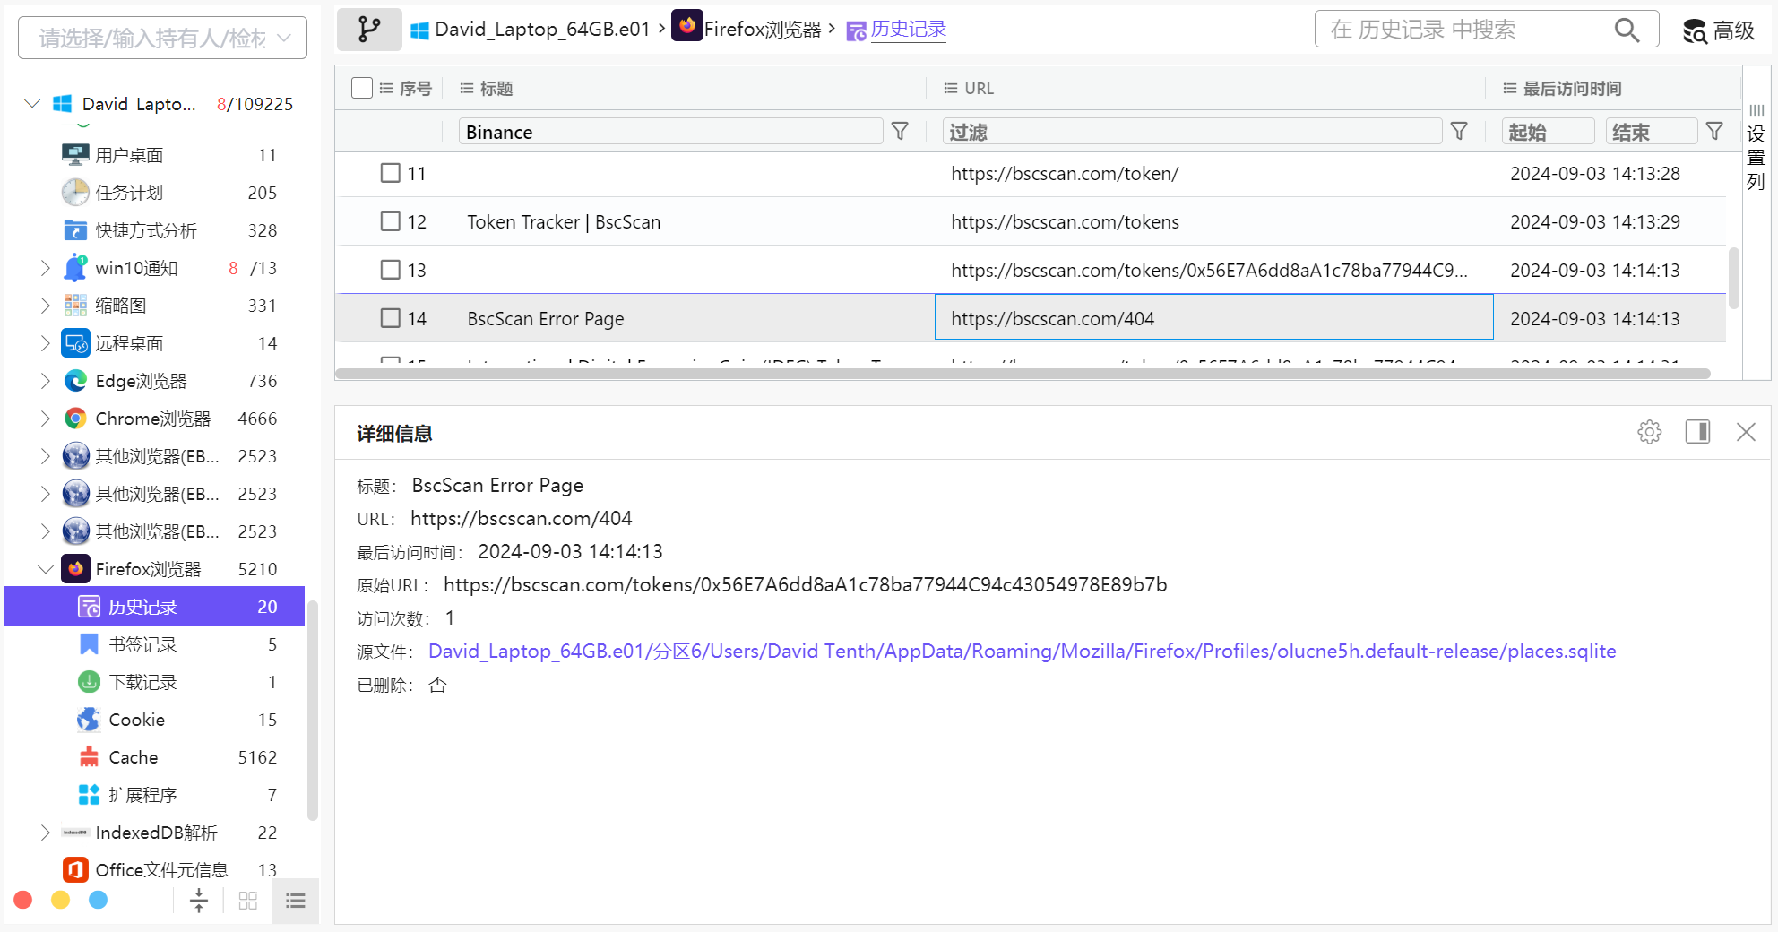
Task: Expand the Chrome浏览器 node
Action: coord(45,419)
